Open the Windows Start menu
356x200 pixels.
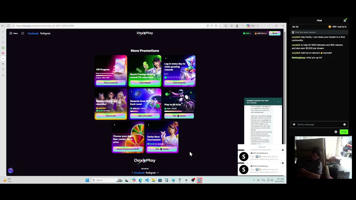87,180
